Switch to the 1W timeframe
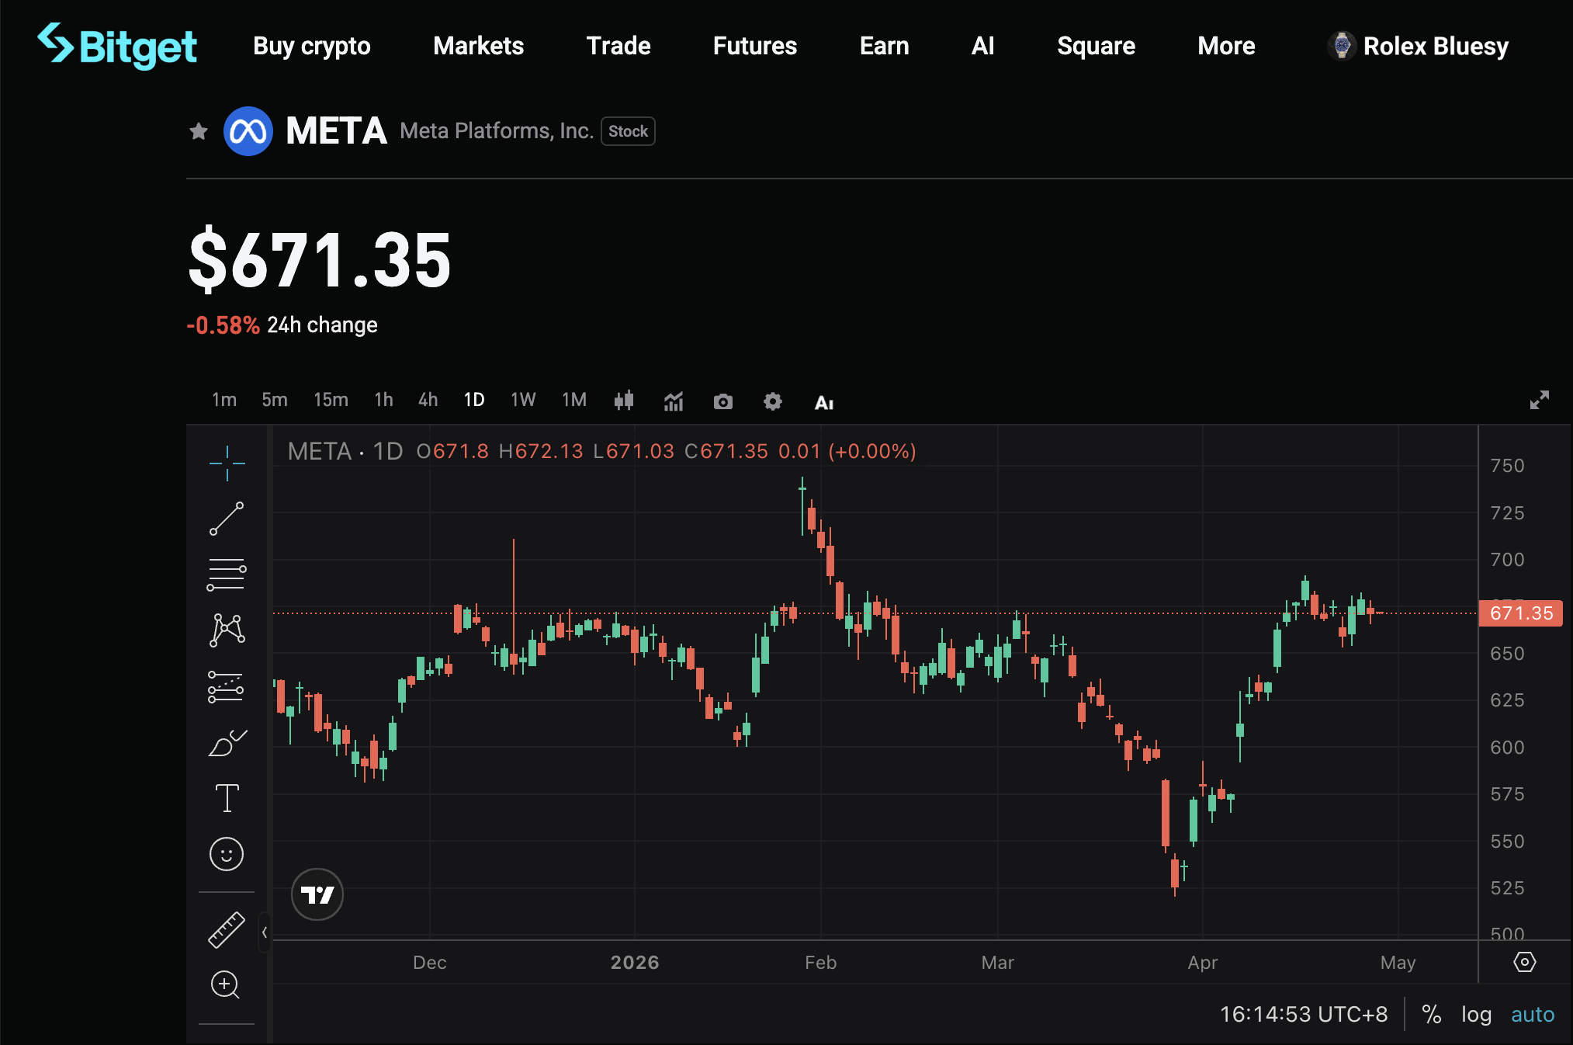The image size is (1573, 1045). coord(523,400)
